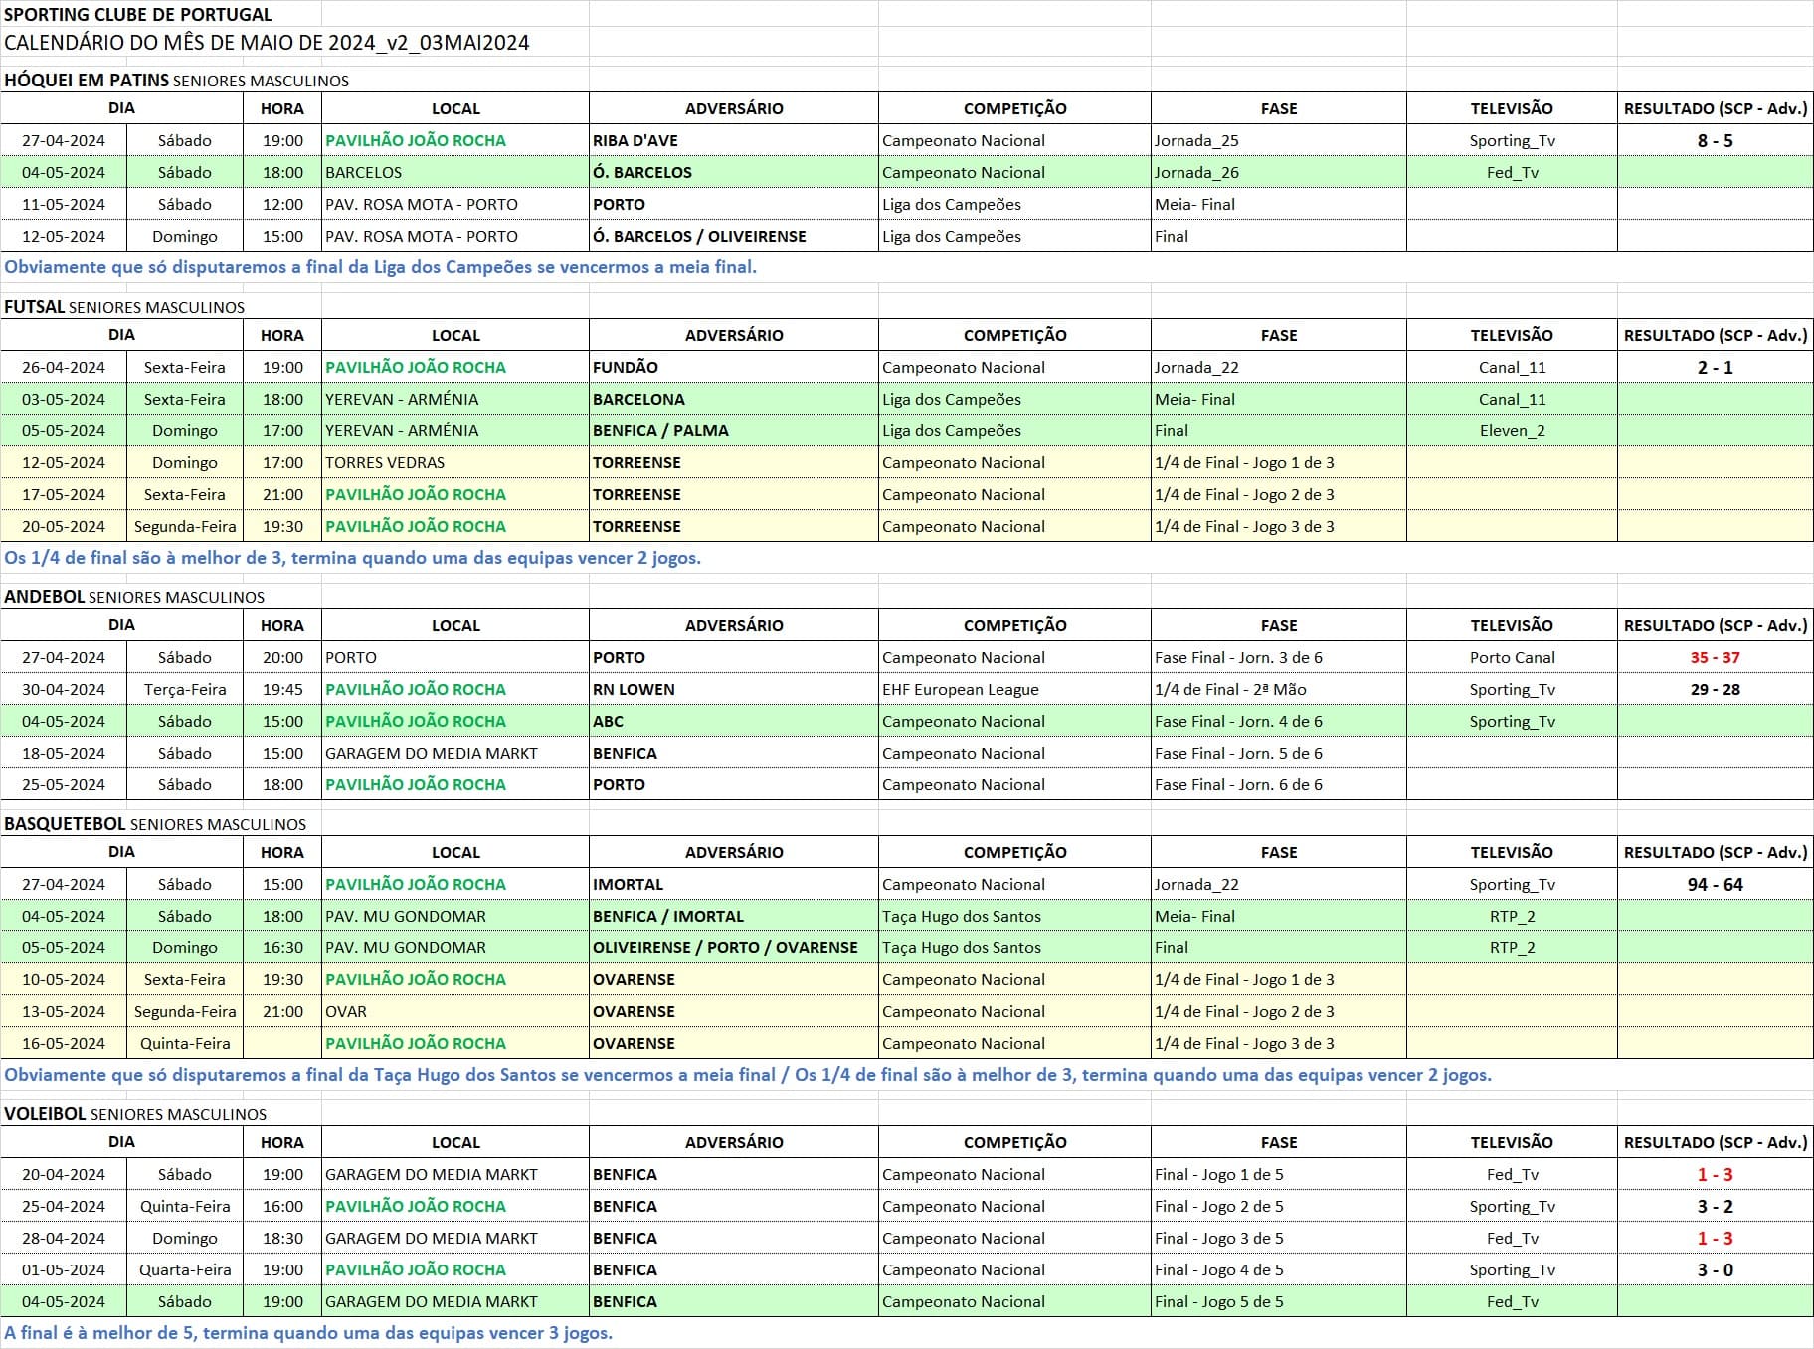Select the 'Porto Canal' television cell
This screenshot has height=1349, width=1814.
(x=1512, y=657)
